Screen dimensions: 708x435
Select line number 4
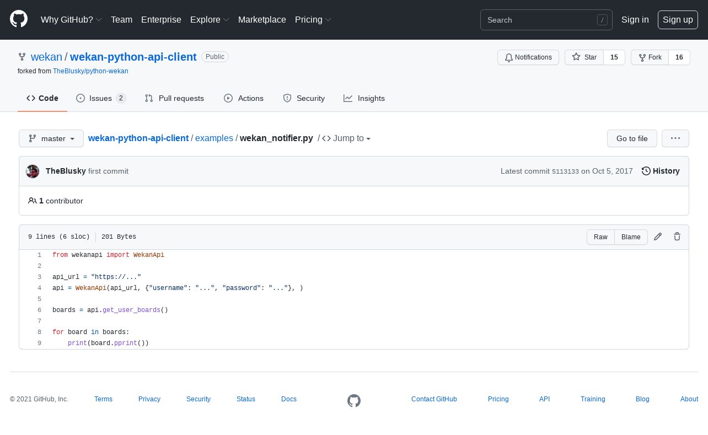click(x=39, y=288)
